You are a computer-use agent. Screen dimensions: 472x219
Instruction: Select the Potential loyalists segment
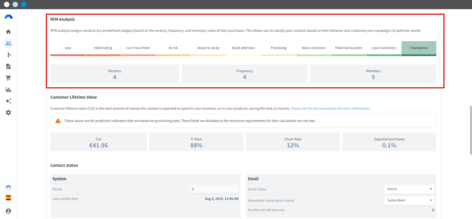pos(349,48)
